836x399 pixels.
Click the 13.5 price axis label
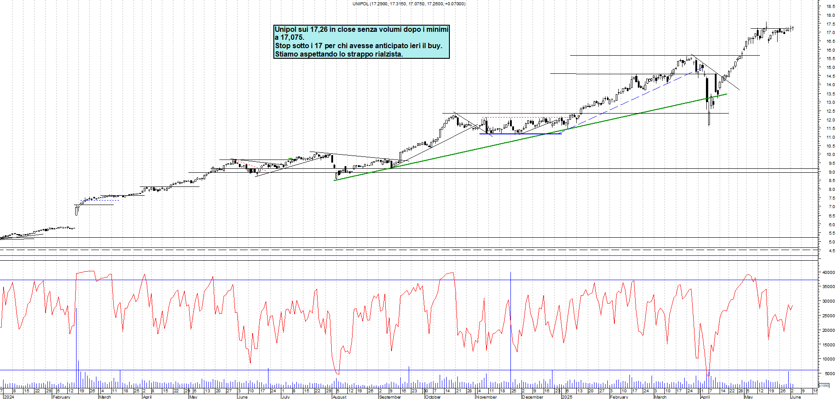tap(831, 94)
